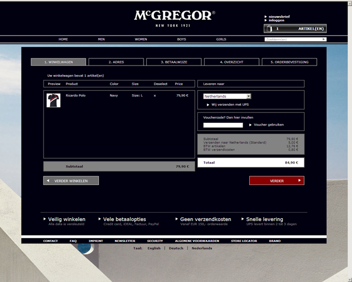Open NEWSLETTER in the footer
This screenshot has height=282, width=352.
click(x=125, y=241)
